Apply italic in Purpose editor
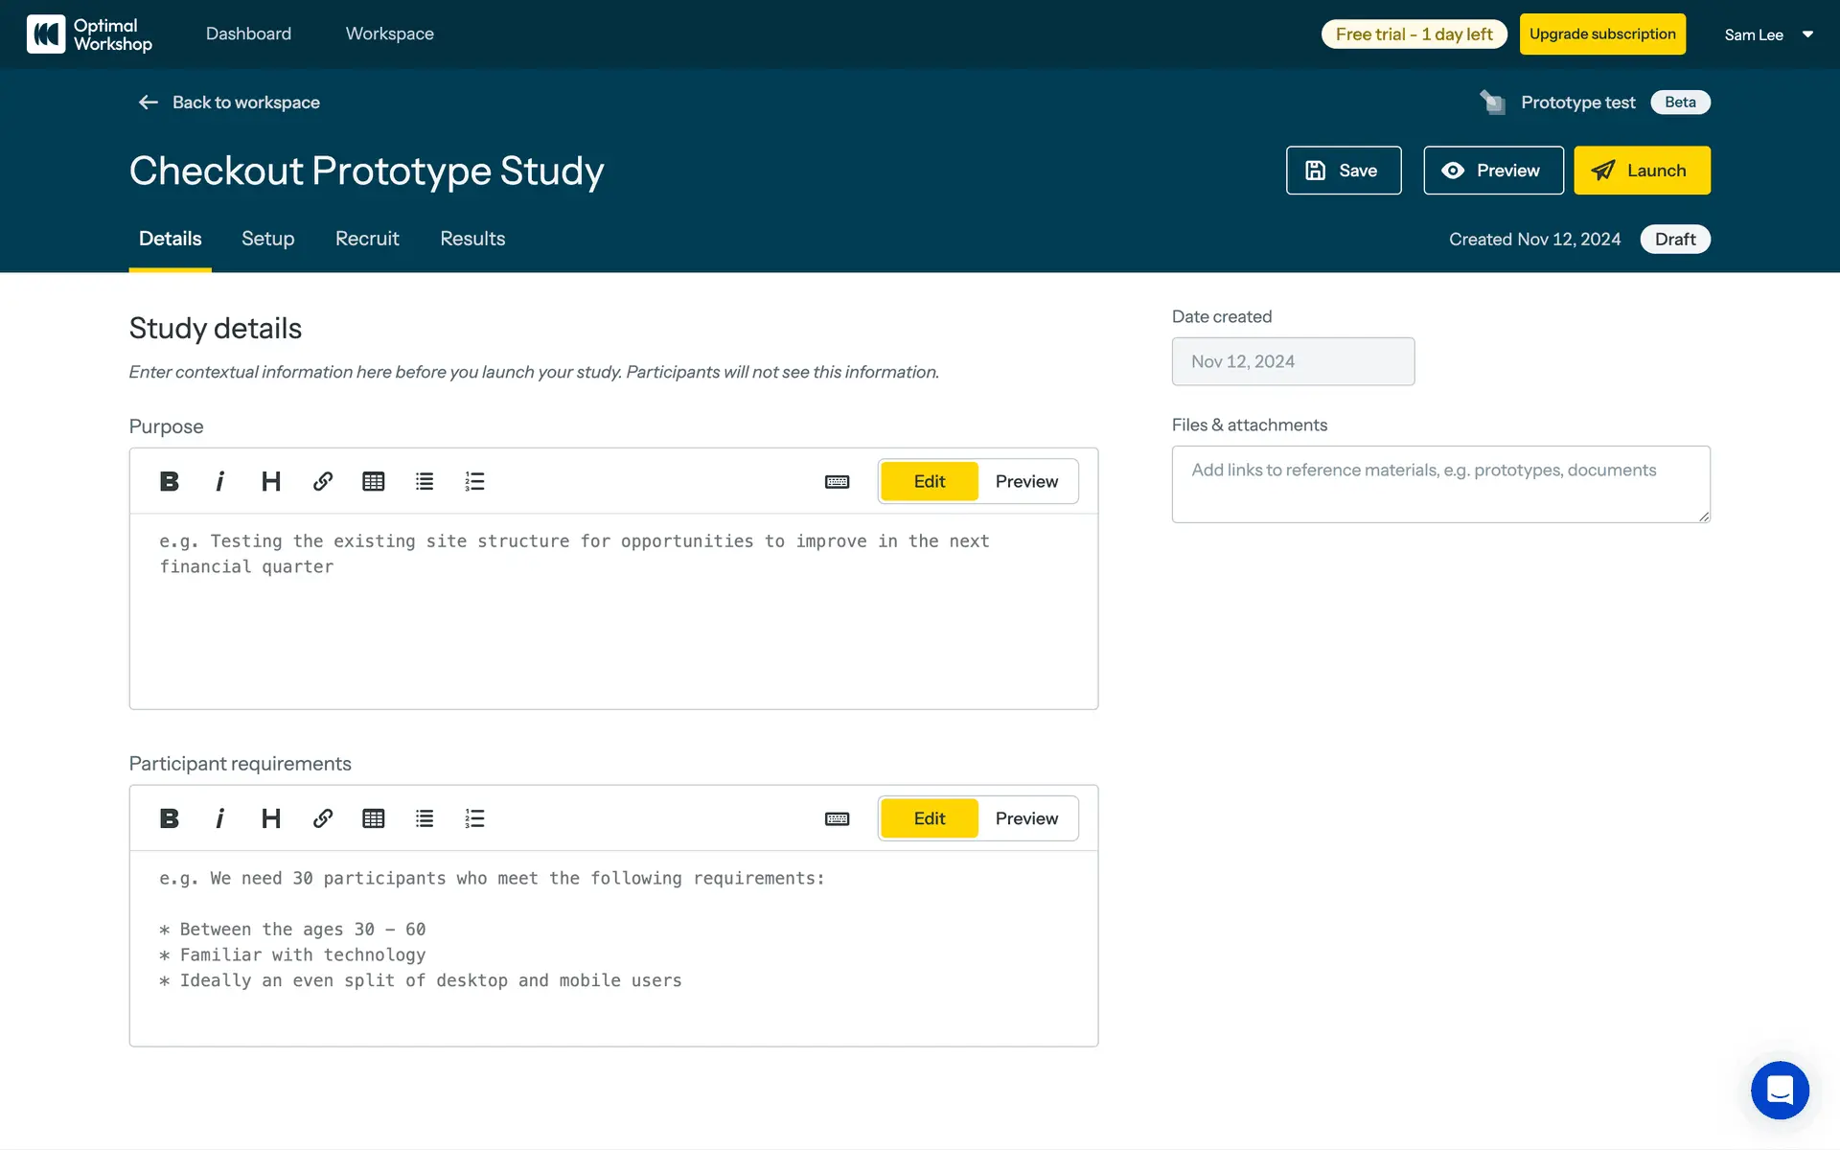Image resolution: width=1840 pixels, height=1150 pixels. (x=220, y=481)
